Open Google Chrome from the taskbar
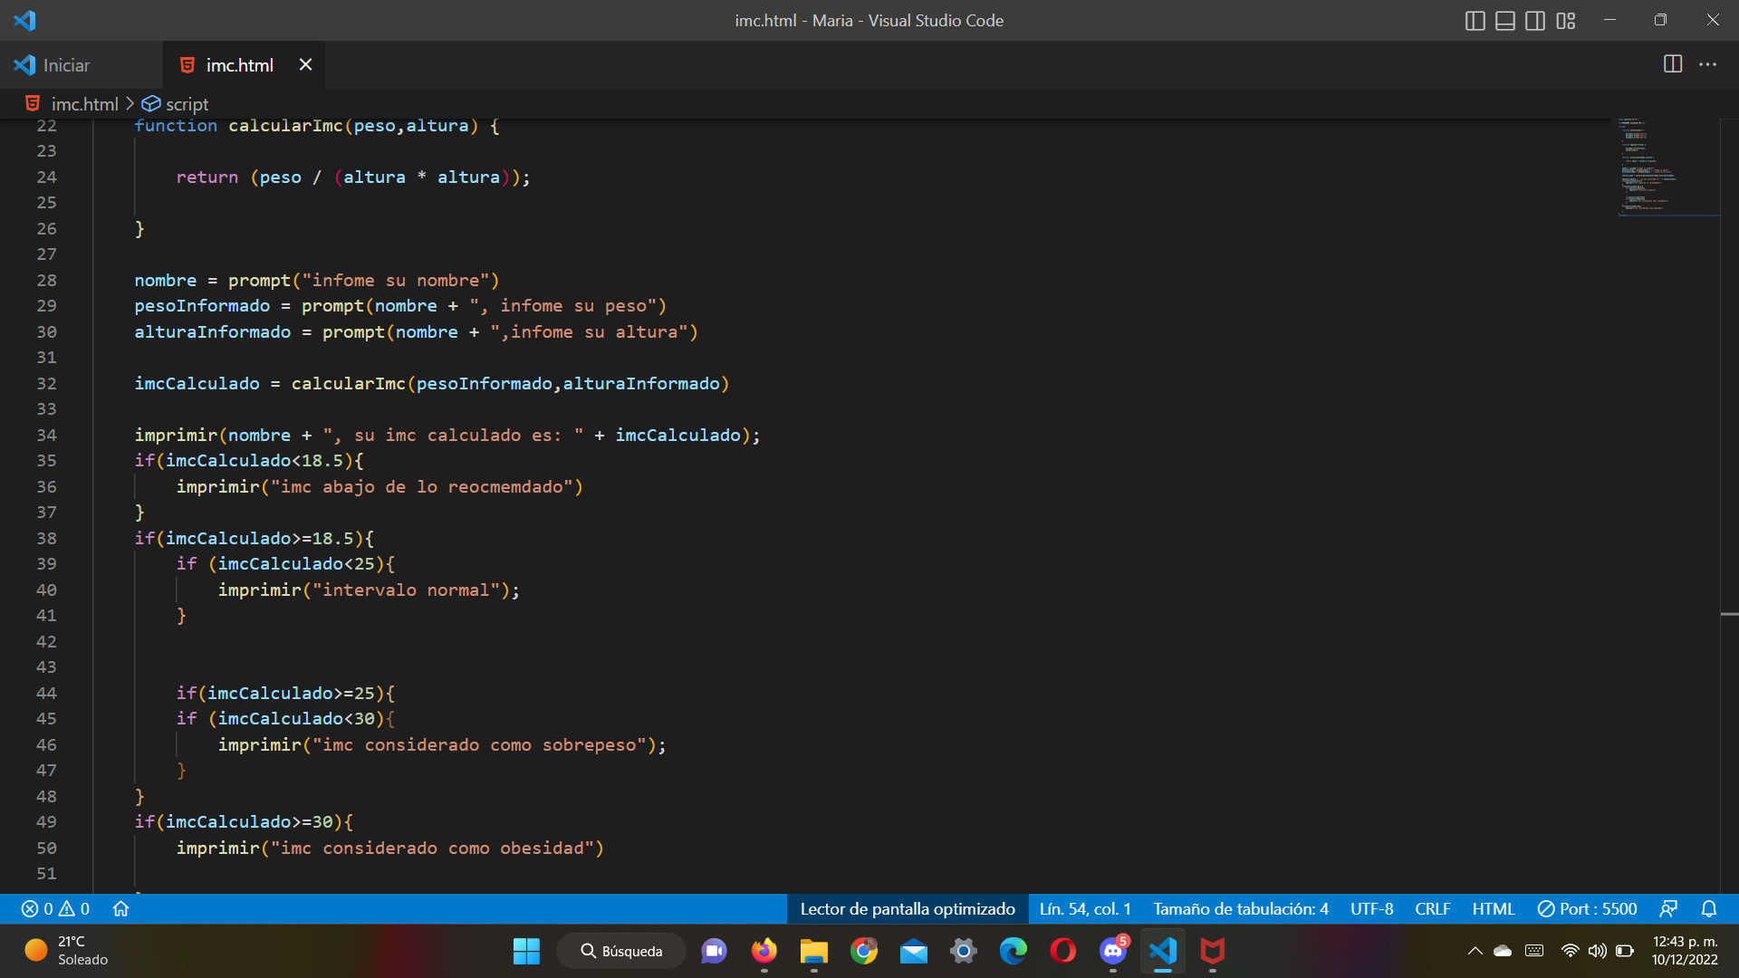 [x=864, y=951]
